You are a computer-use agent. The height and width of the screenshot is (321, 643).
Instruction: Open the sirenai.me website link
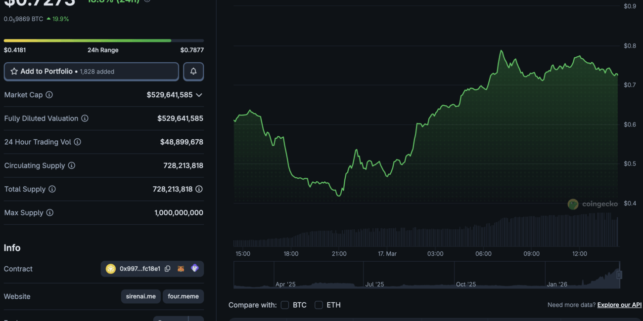140,296
